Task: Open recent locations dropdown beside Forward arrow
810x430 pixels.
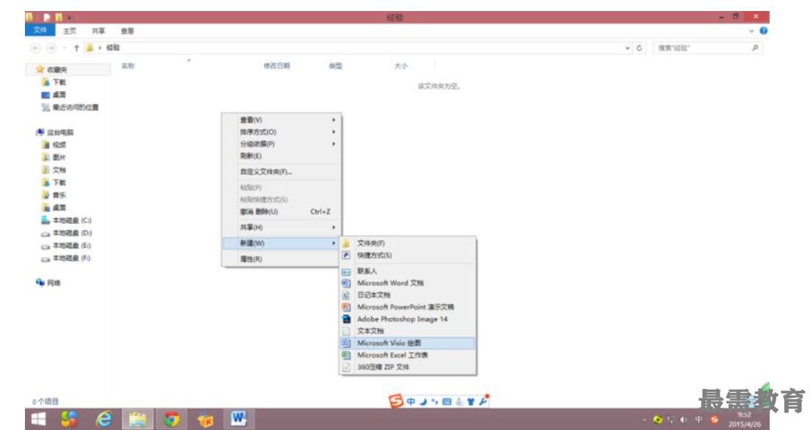Action: coord(64,48)
